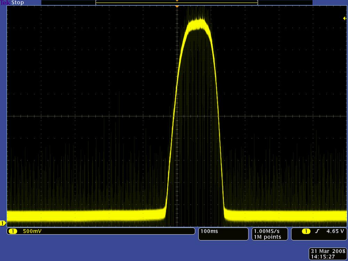Select the Stop label in the menu bar
The image size is (348, 261).
[x=17, y=2]
